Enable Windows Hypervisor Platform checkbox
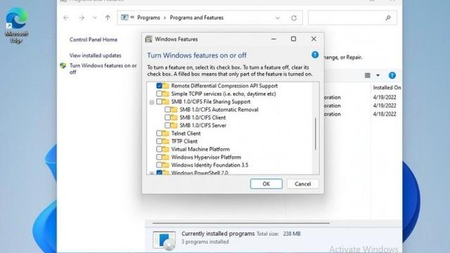The height and width of the screenshot is (253, 450). pos(160,157)
